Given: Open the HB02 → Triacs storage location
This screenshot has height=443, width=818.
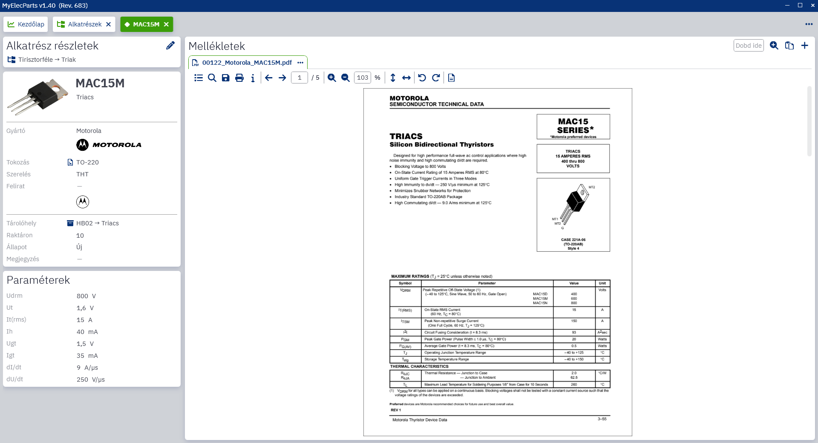Looking at the screenshot, I should [x=93, y=223].
